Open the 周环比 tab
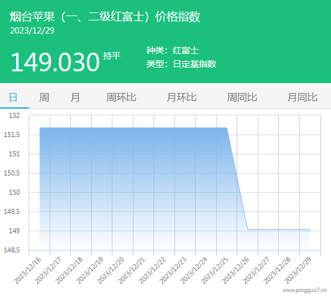The image size is (331, 297). 121,97
